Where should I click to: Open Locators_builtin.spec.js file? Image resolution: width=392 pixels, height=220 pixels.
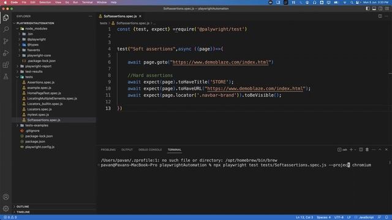[45, 104]
